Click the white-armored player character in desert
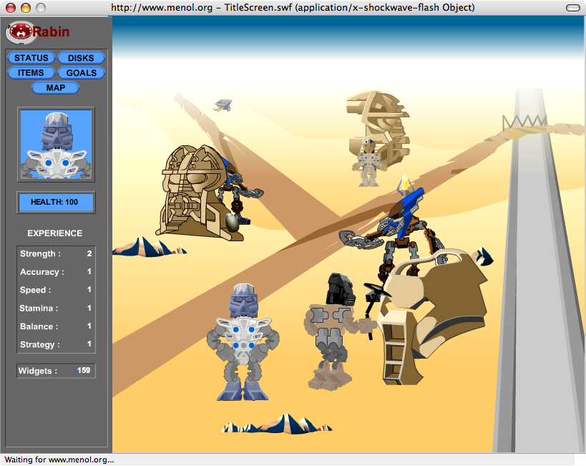This screenshot has width=586, height=466. pos(243,342)
